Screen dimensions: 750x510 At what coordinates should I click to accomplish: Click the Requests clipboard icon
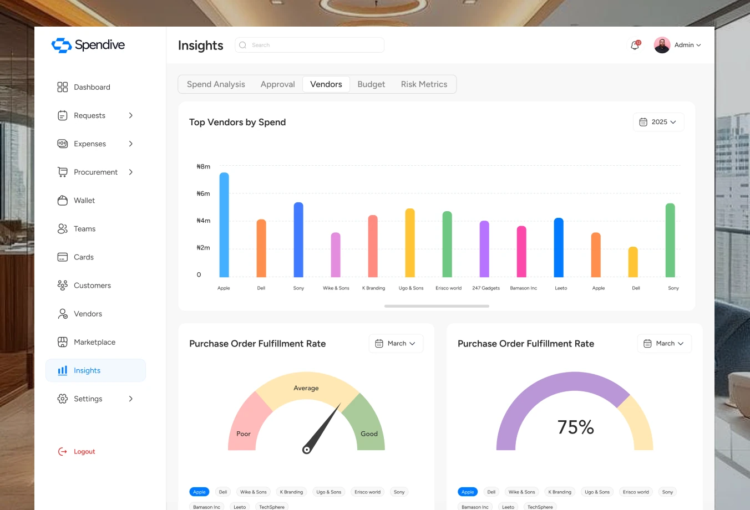tap(63, 115)
